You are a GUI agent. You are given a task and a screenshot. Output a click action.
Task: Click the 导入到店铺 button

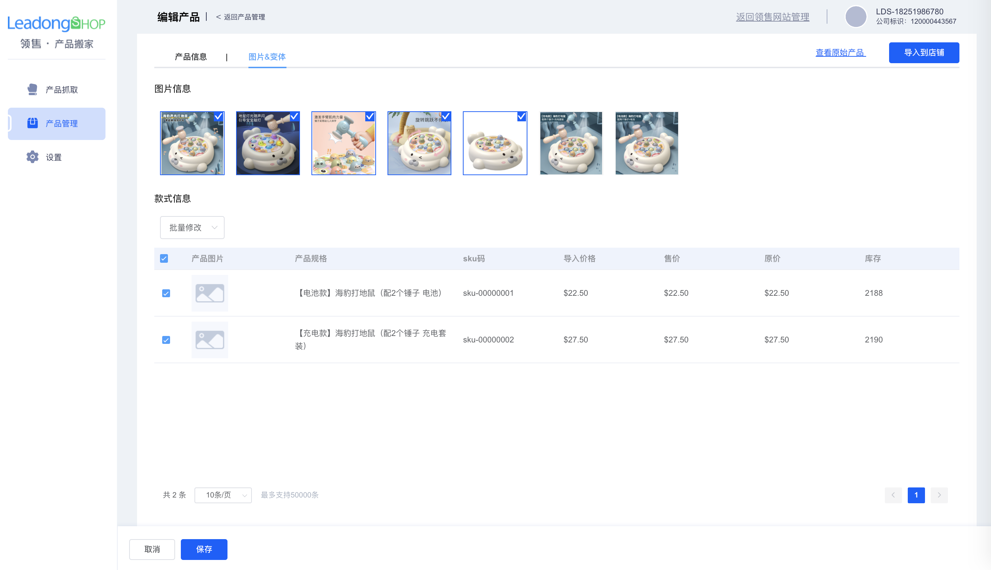(x=924, y=52)
